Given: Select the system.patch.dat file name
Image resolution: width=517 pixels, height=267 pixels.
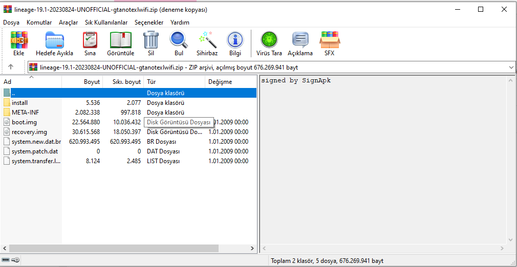Looking at the screenshot, I should coord(35,151).
